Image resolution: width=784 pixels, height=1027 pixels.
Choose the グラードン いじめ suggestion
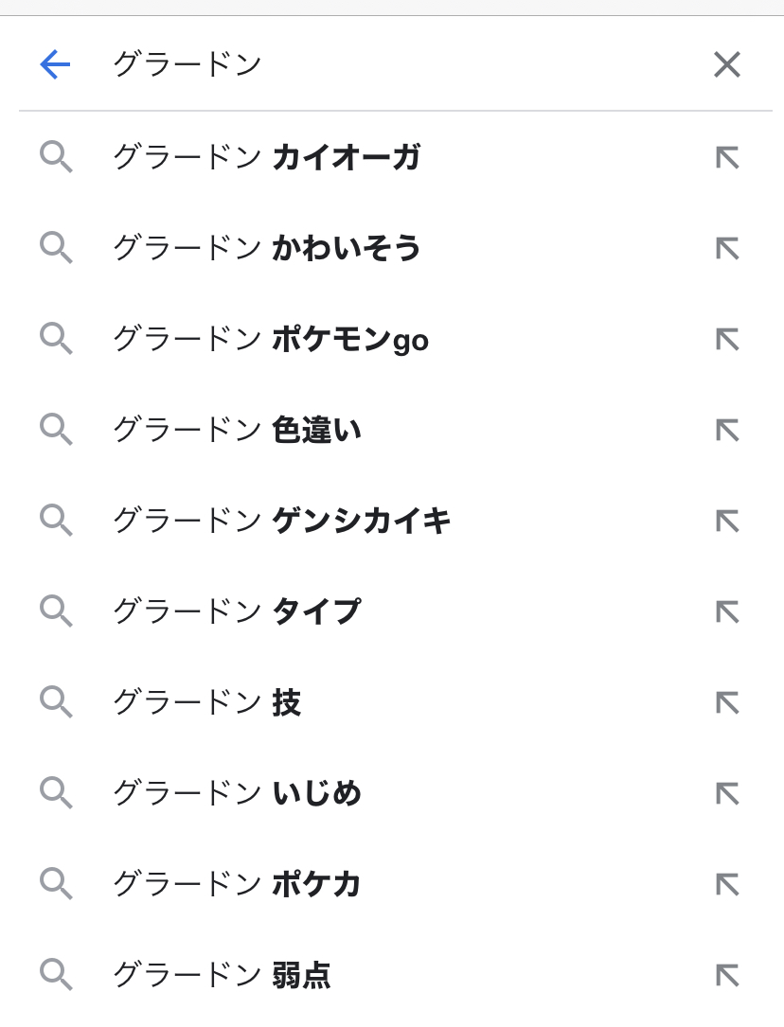(237, 793)
